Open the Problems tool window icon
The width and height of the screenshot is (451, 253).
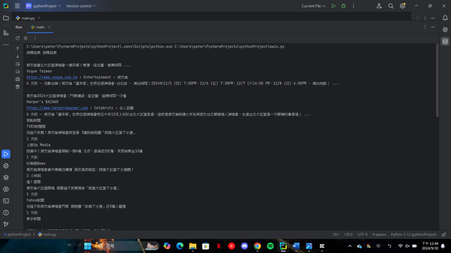point(6,213)
